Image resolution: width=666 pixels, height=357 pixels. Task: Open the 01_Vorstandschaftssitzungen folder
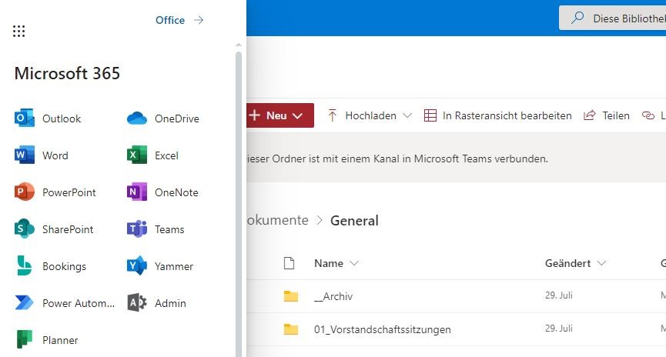pos(382,329)
